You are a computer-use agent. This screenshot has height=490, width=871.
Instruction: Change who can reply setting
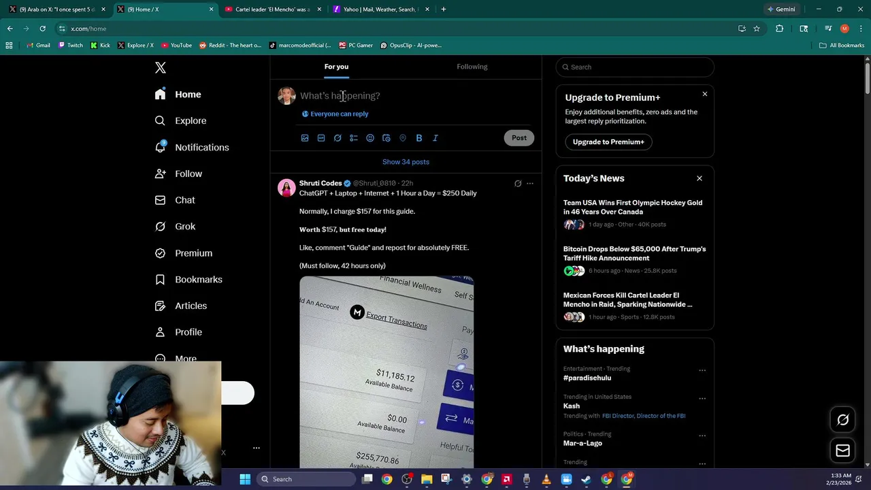coord(335,114)
